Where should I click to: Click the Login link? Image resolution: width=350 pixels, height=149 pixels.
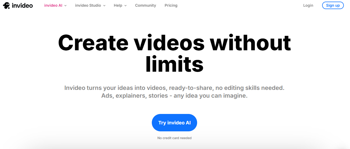[308, 5]
